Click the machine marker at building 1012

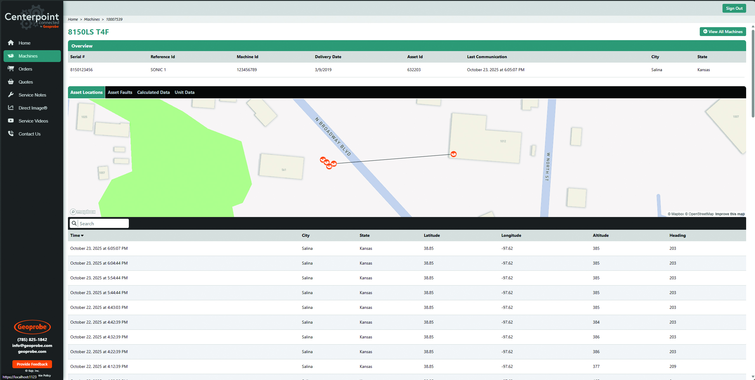point(453,154)
